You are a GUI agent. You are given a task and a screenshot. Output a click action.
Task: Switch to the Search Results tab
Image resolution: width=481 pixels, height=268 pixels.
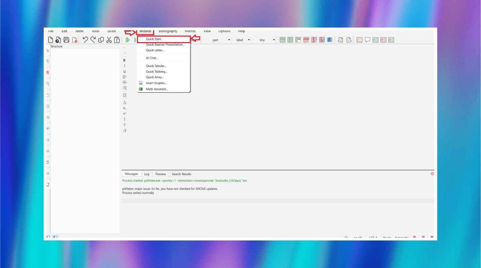181,174
